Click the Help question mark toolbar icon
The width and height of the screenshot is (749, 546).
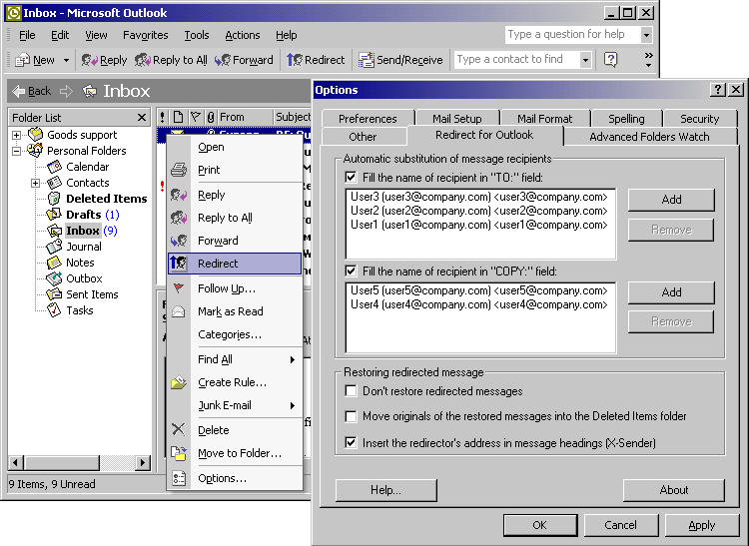tap(610, 60)
